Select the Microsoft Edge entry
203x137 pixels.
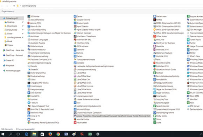82,109
